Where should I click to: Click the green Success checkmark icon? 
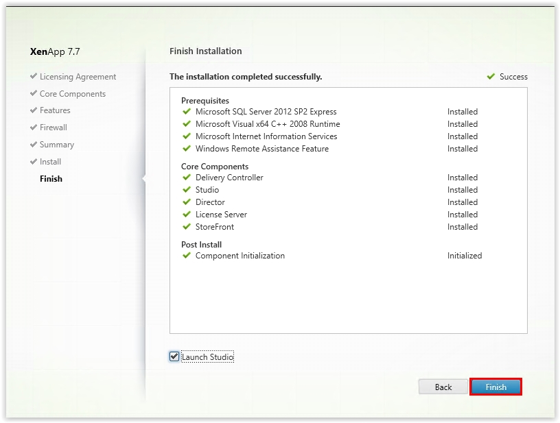coord(491,76)
